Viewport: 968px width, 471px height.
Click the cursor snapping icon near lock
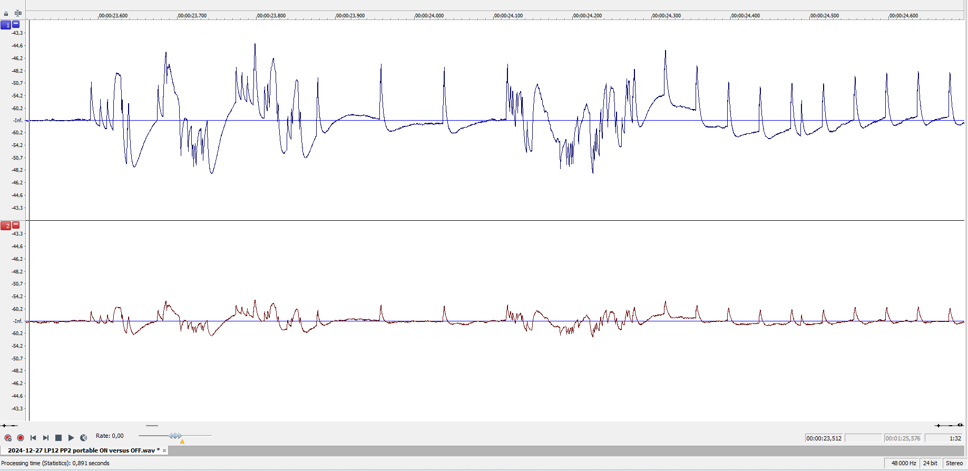point(18,13)
